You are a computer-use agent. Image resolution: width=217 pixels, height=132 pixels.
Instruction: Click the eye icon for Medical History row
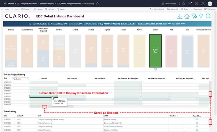197,120
